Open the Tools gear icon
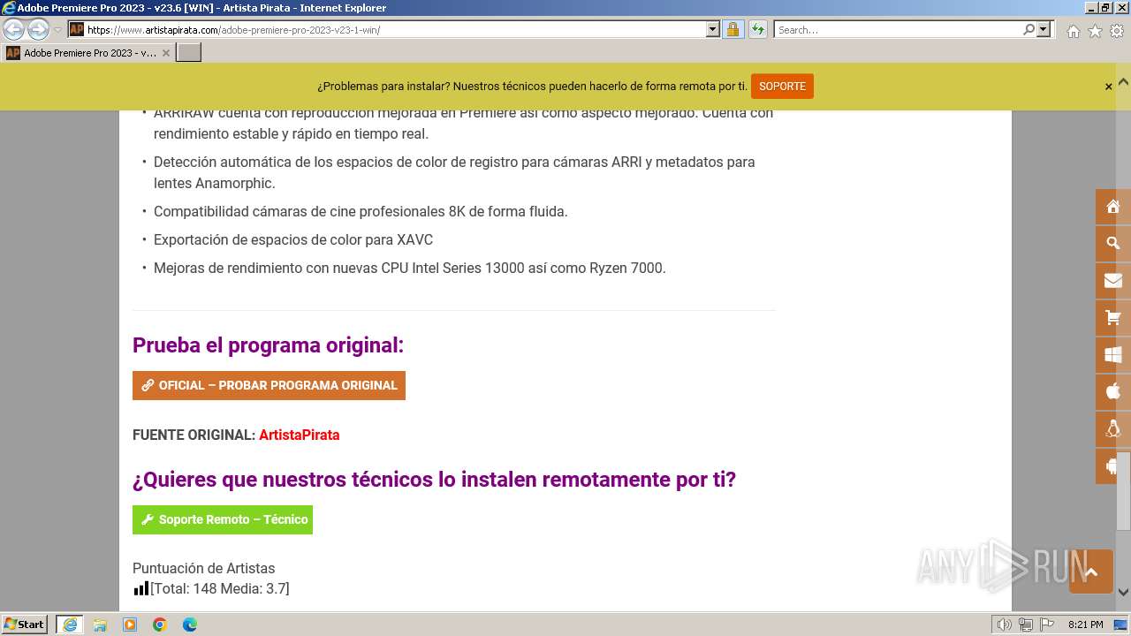The width and height of the screenshot is (1131, 636). (1117, 31)
